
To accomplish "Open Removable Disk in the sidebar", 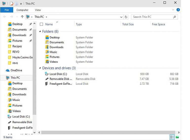I will pos(22,122).
